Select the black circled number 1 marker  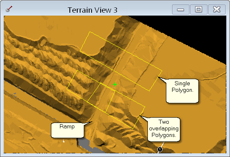(160, 149)
